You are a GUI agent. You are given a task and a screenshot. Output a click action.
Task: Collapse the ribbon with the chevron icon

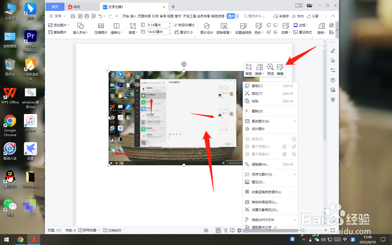pyautogui.click(x=333, y=16)
